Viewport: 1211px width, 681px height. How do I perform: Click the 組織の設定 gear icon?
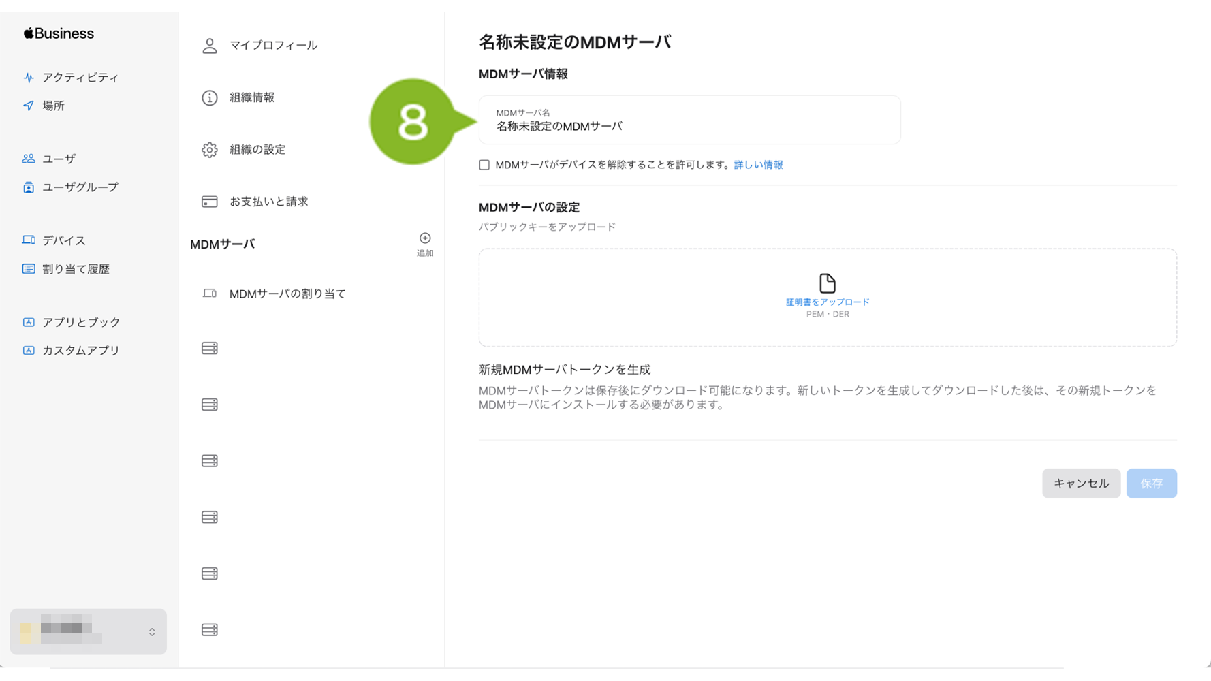[x=210, y=150]
